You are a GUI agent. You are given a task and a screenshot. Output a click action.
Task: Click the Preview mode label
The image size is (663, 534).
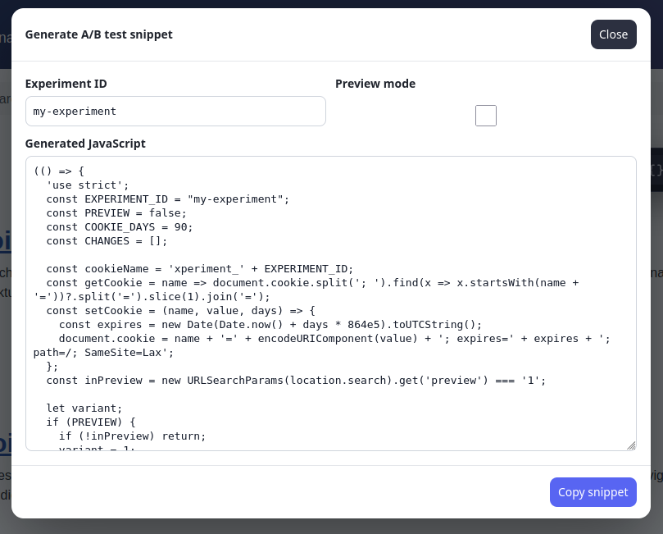(x=375, y=84)
